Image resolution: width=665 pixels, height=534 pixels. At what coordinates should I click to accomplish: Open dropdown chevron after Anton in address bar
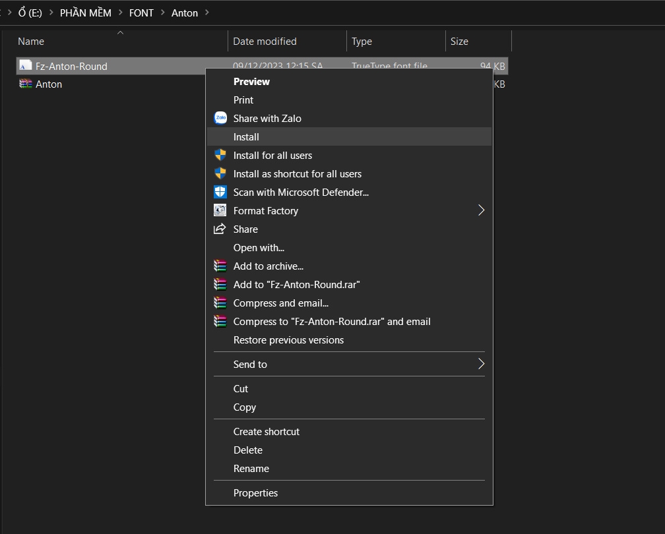(x=207, y=13)
